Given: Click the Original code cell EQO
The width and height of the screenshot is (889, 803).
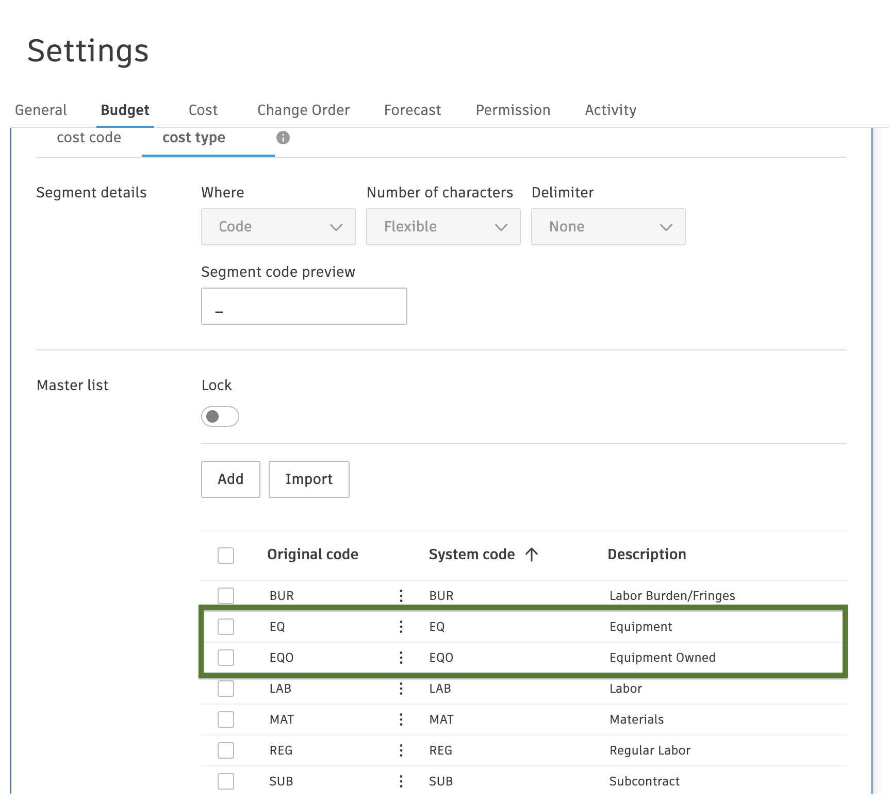Looking at the screenshot, I should 282,658.
